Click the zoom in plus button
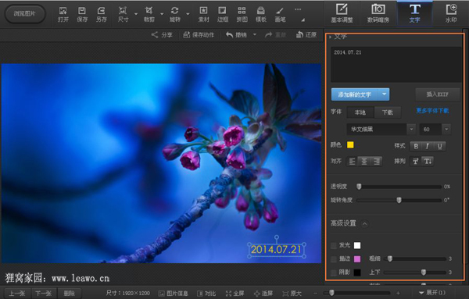The image size is (469, 299). pyautogui.click(x=398, y=294)
